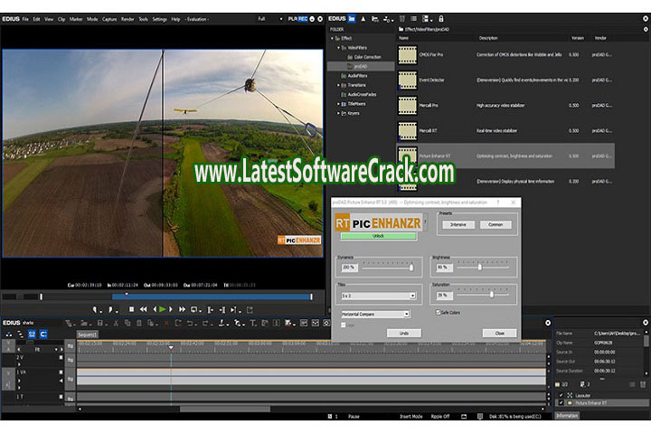This screenshot has width=651, height=434.
Task: Click the red X Delete icon in timeline toolbar
Action: 166,323
